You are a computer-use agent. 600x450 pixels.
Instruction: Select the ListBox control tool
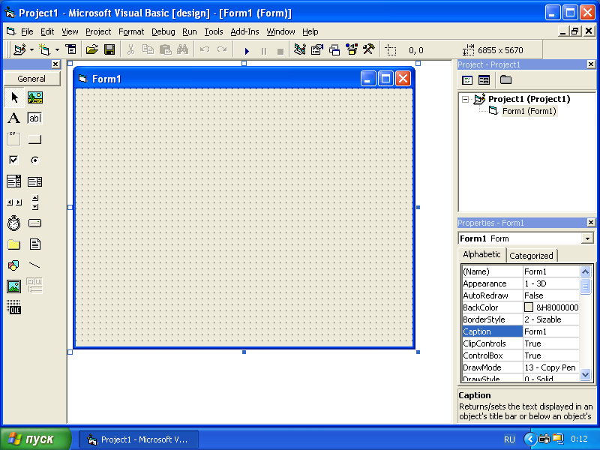coord(34,181)
